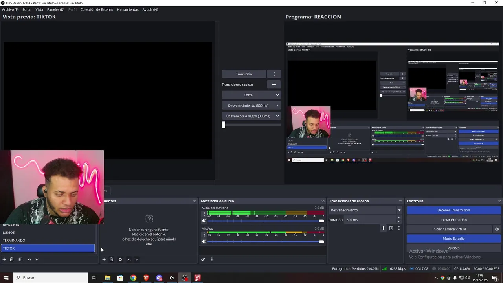Select the TERMINANDO scene
The image size is (503, 283).
pos(48,241)
